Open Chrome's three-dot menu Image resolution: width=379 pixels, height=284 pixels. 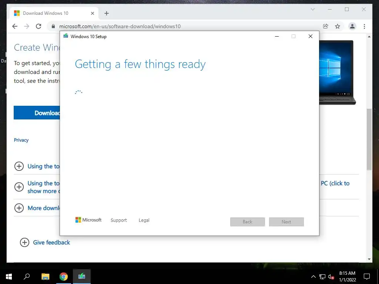pos(364,26)
